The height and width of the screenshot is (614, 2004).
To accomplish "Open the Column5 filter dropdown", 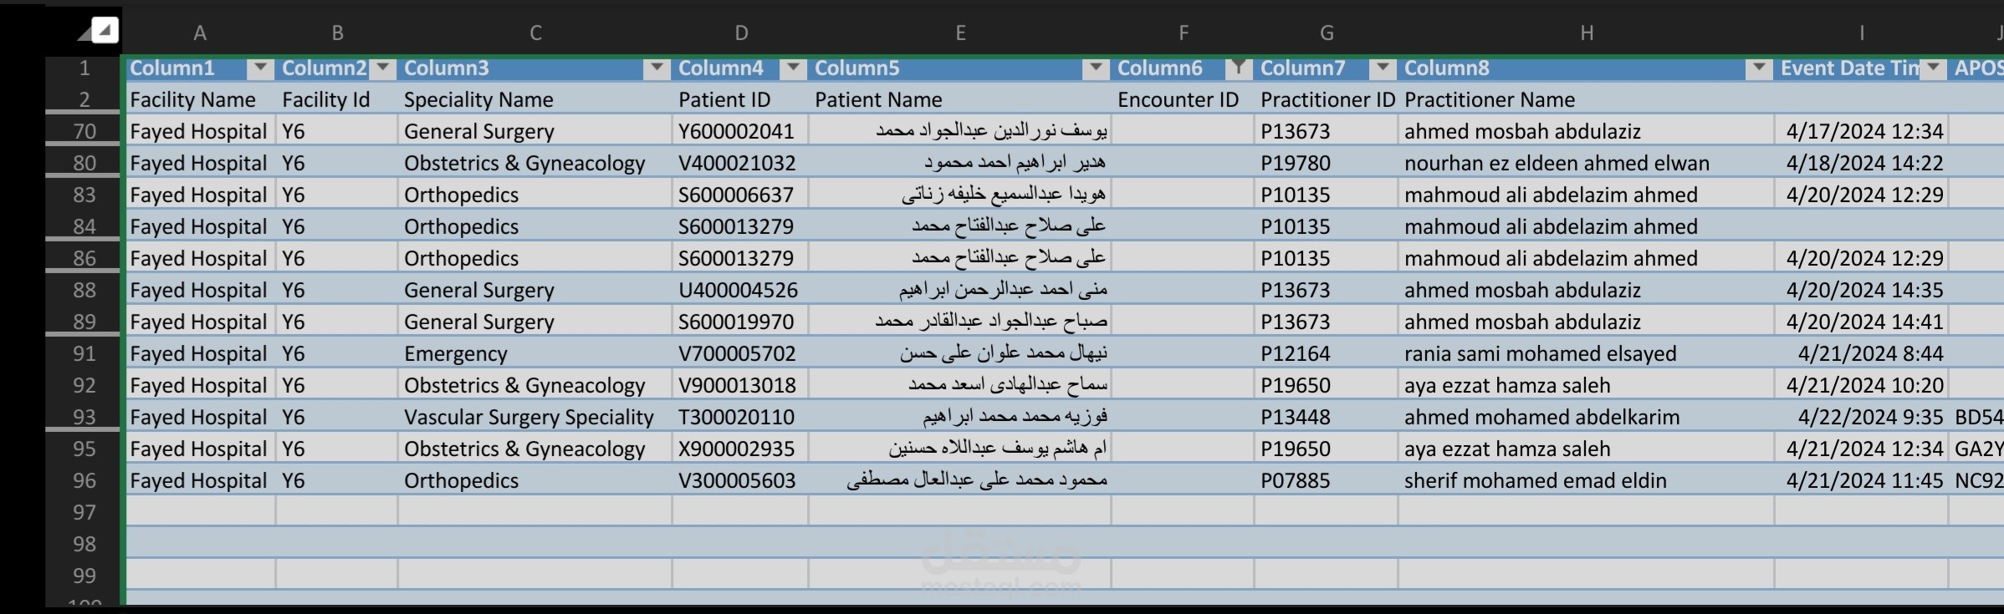I will click(1096, 68).
